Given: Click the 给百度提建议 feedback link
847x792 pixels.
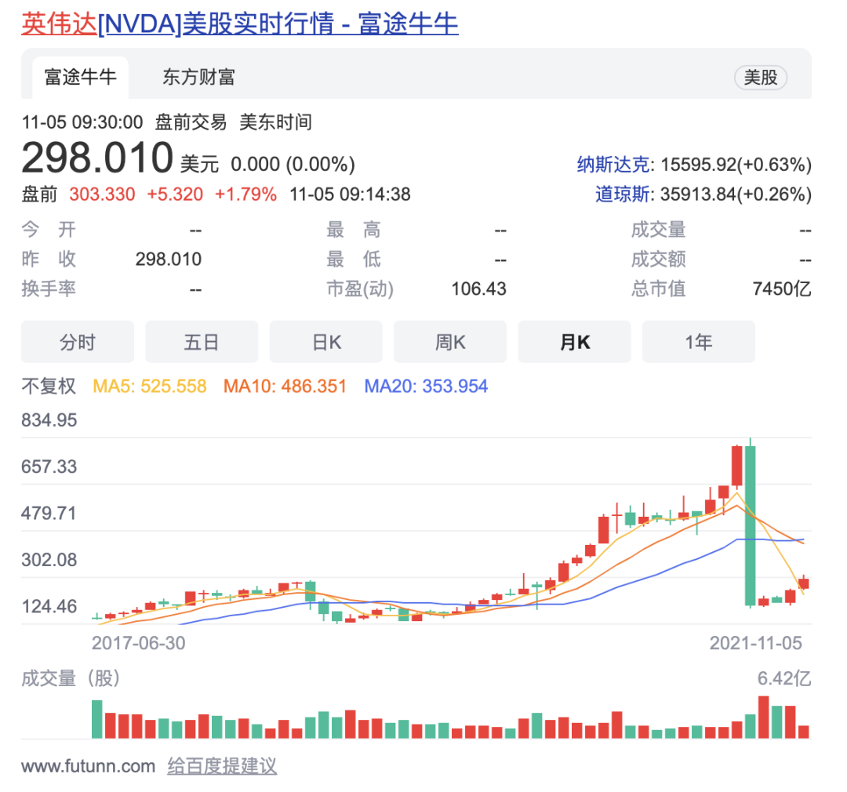Looking at the screenshot, I should click(222, 766).
